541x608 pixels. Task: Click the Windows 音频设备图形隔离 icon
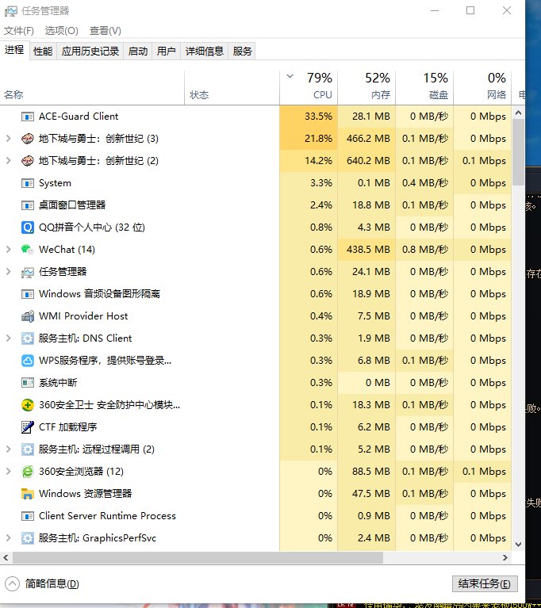point(28,294)
